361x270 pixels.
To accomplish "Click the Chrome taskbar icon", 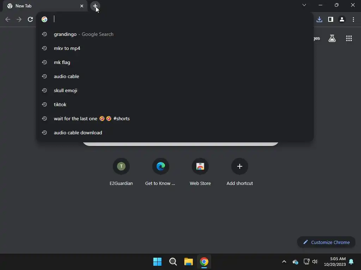I will 204,262.
